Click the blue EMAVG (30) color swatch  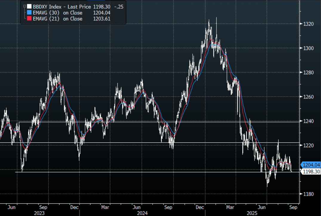pyautogui.click(x=29, y=13)
